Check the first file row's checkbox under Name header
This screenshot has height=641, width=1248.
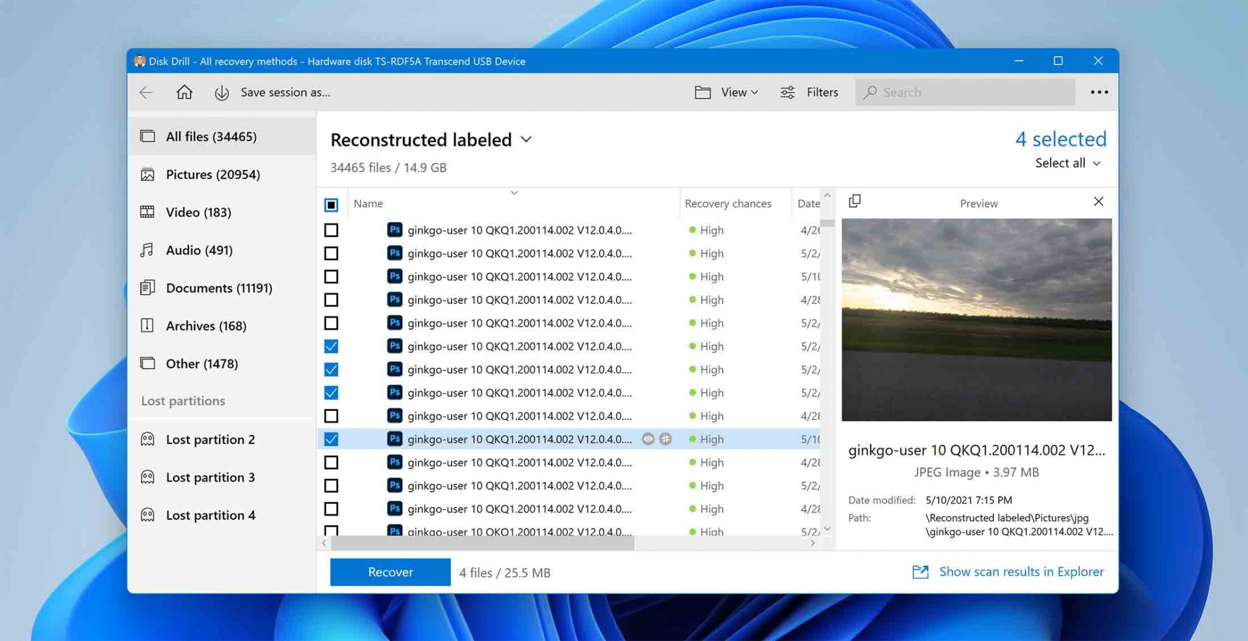click(x=331, y=230)
